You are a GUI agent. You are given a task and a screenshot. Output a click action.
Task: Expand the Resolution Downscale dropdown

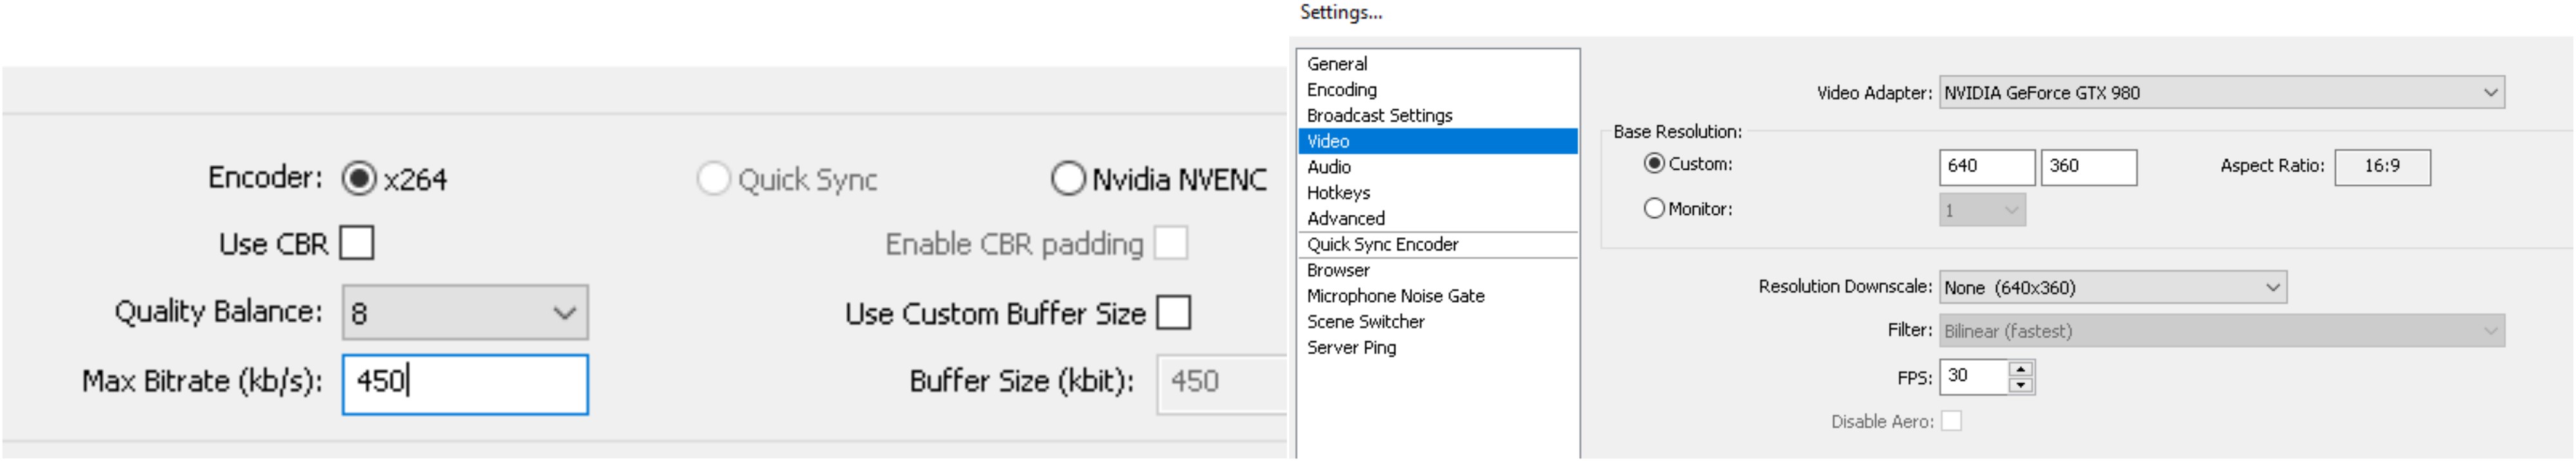click(x=2112, y=287)
